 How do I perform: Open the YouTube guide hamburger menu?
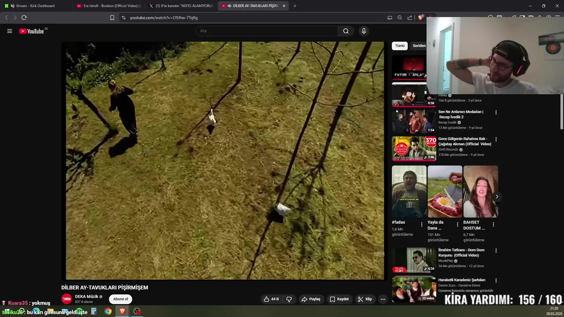coord(9,31)
